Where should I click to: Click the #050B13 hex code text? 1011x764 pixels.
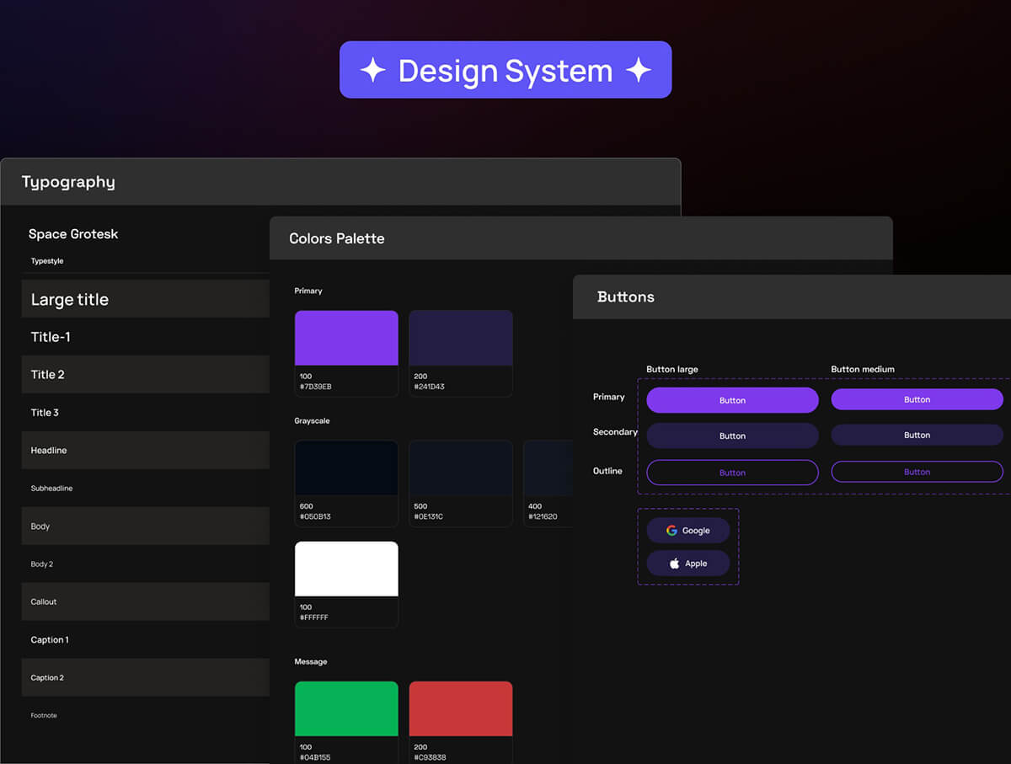point(315,516)
